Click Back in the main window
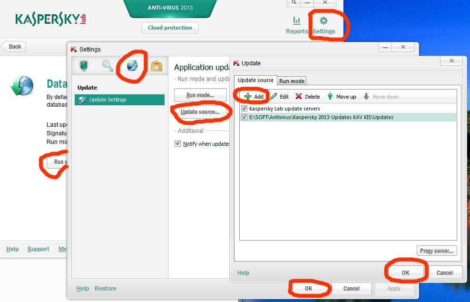 (13, 47)
